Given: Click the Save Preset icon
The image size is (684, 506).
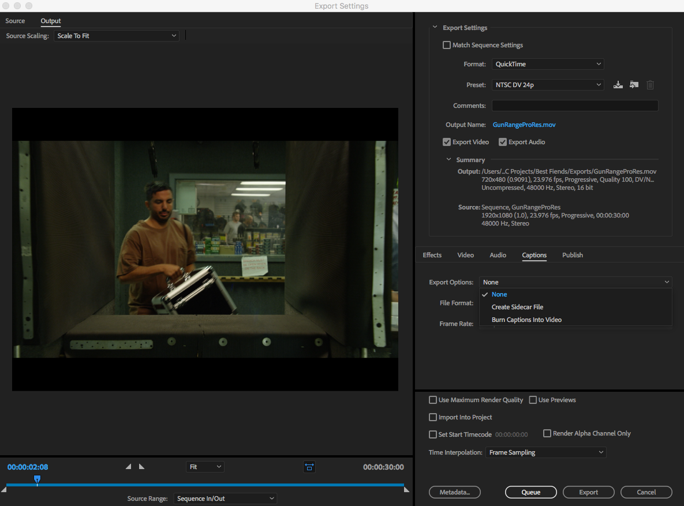Looking at the screenshot, I should coord(618,85).
